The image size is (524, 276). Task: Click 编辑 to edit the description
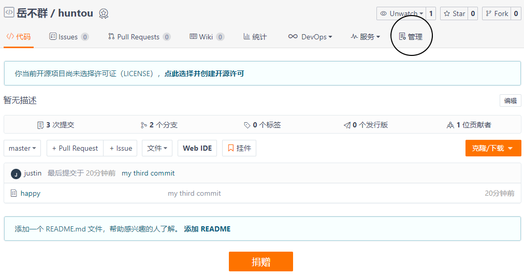tap(510, 100)
